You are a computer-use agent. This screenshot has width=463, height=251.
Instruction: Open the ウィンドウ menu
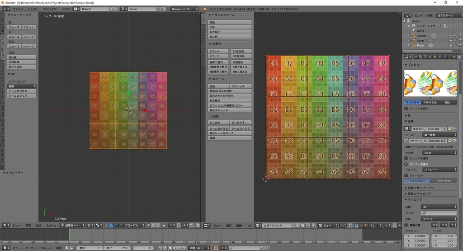50,9
